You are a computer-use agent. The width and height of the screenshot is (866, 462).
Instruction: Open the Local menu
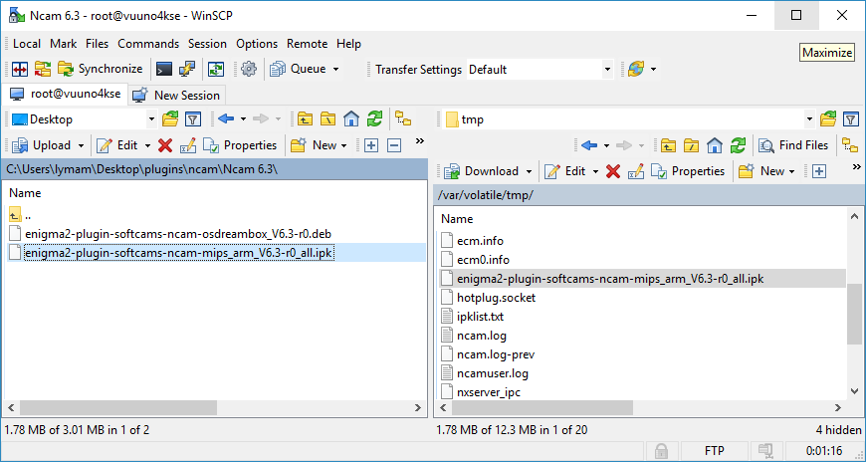[x=27, y=44]
